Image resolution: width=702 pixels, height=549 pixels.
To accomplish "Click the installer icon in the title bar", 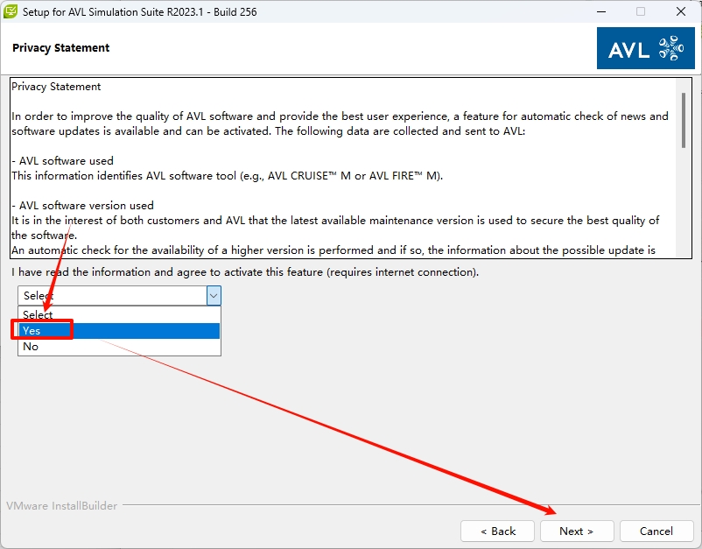I will click(x=11, y=11).
